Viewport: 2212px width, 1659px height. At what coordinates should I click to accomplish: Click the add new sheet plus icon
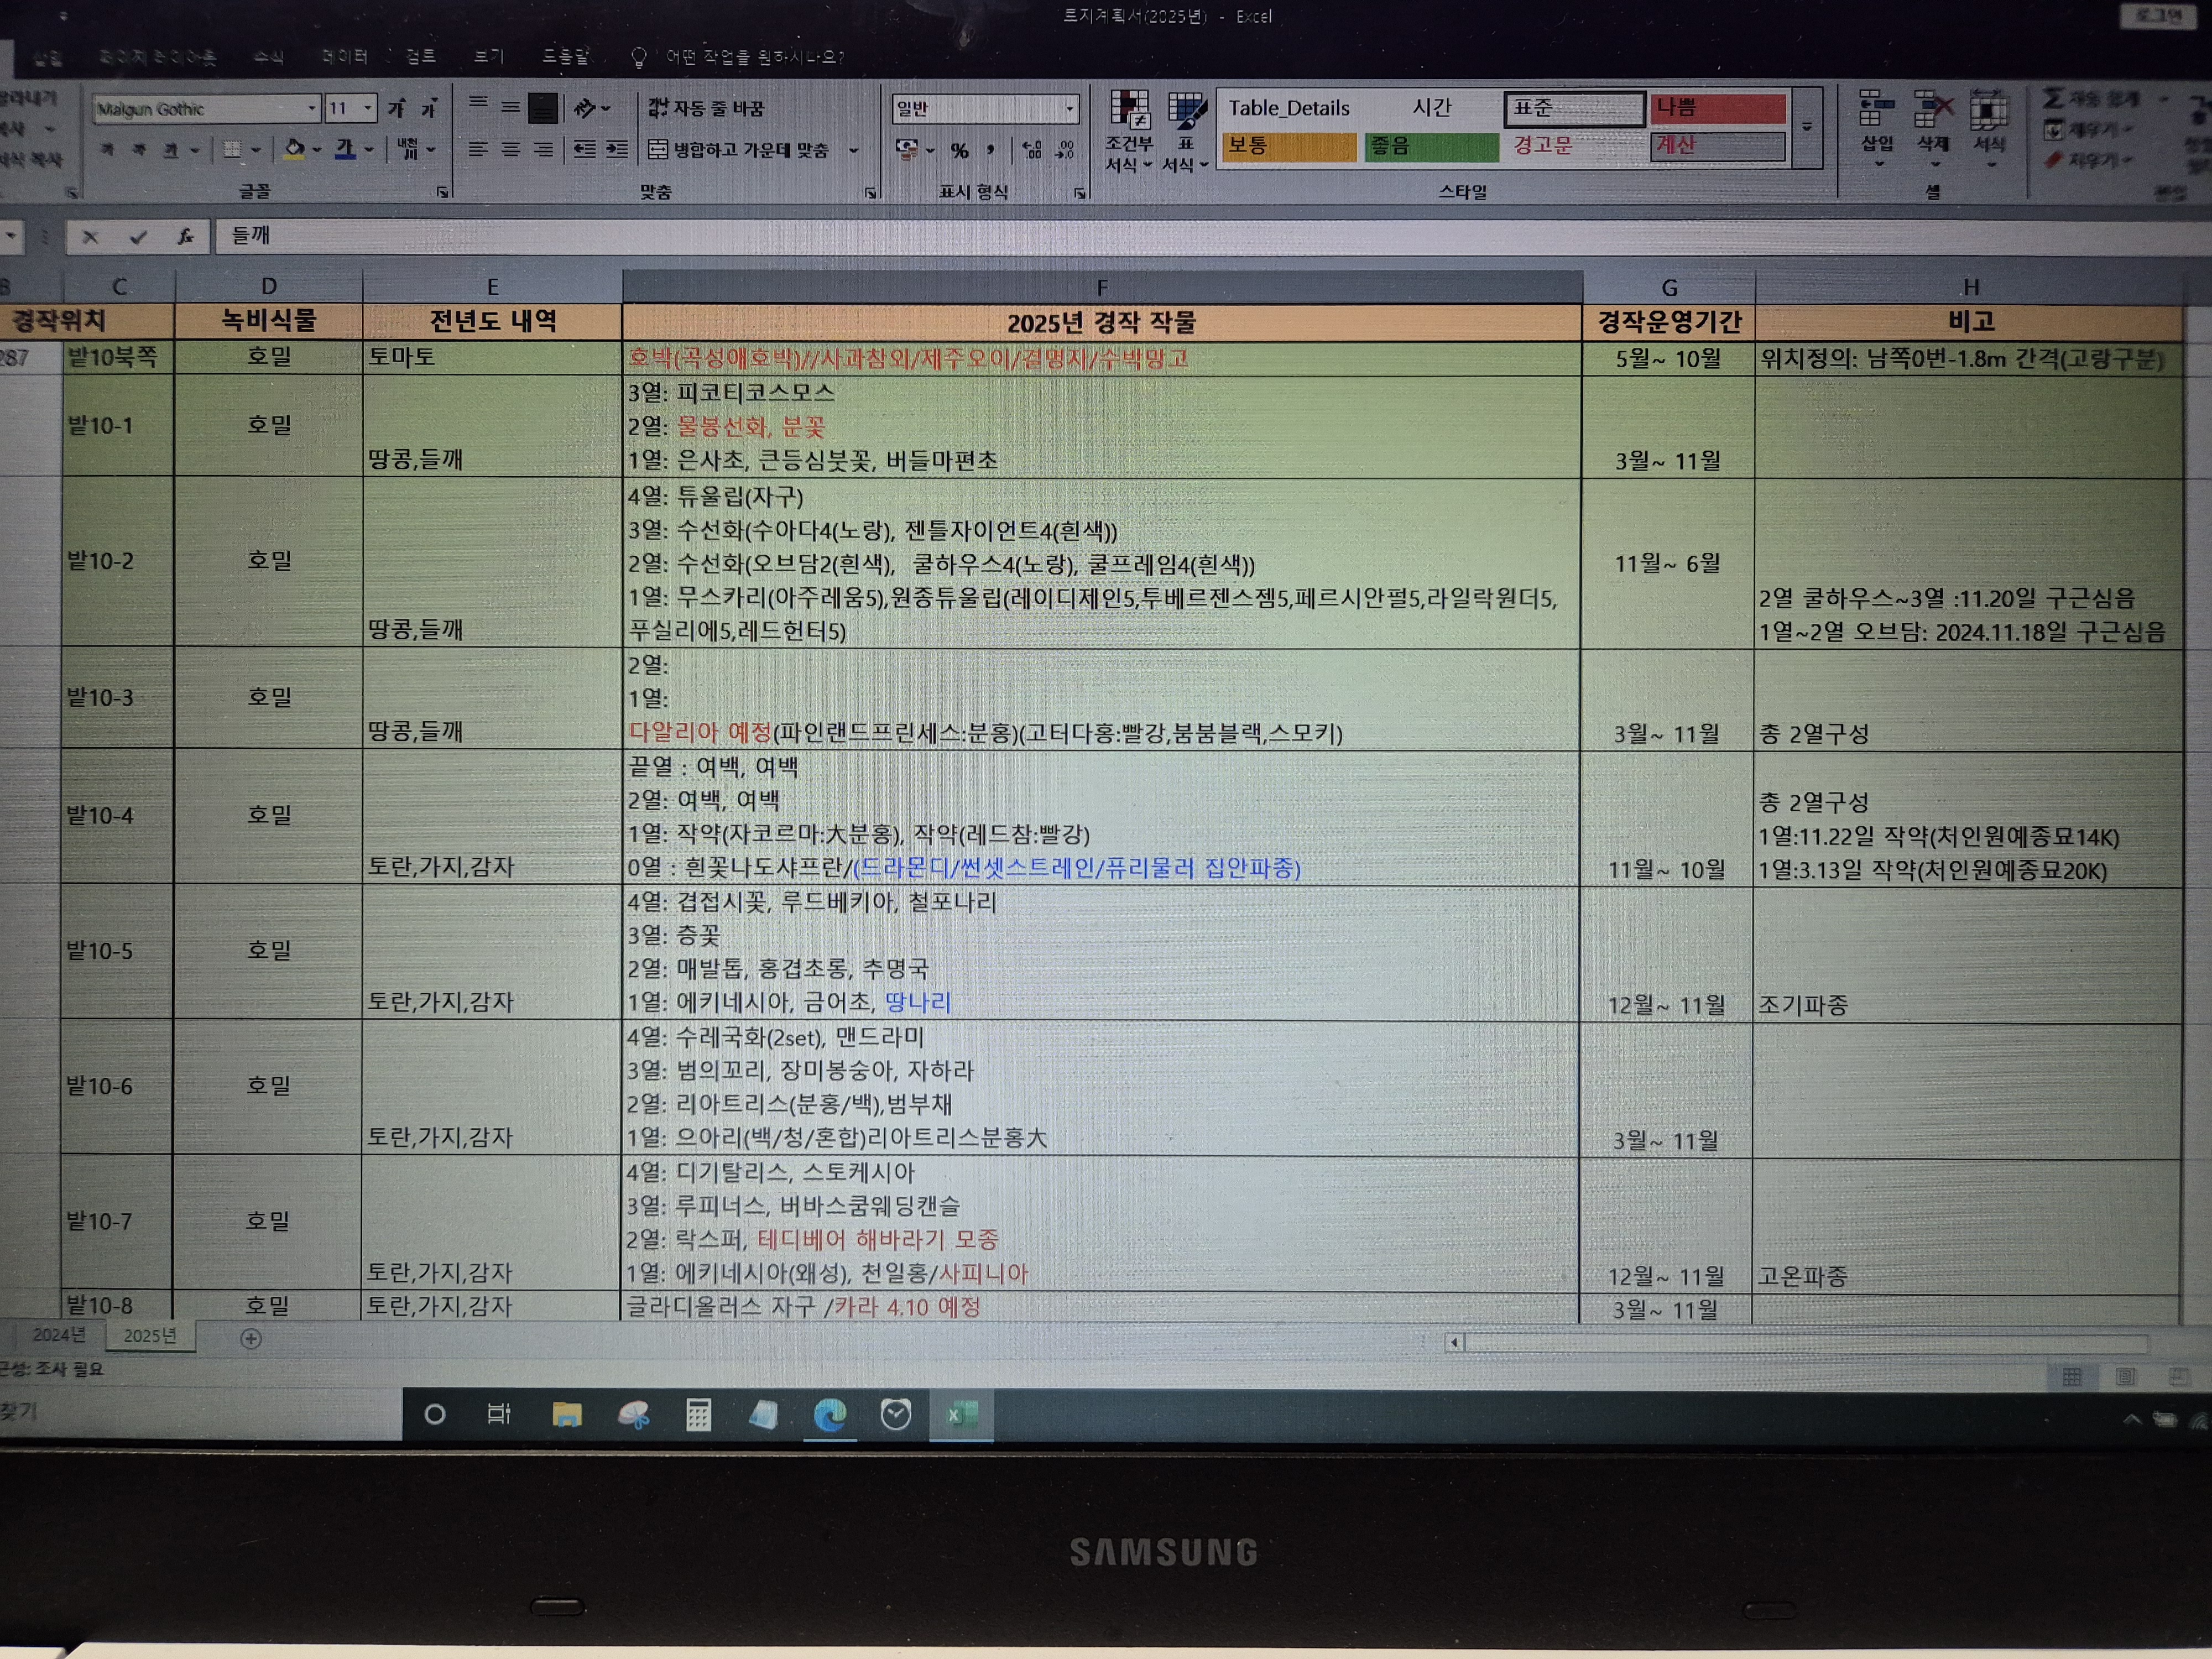(251, 1338)
